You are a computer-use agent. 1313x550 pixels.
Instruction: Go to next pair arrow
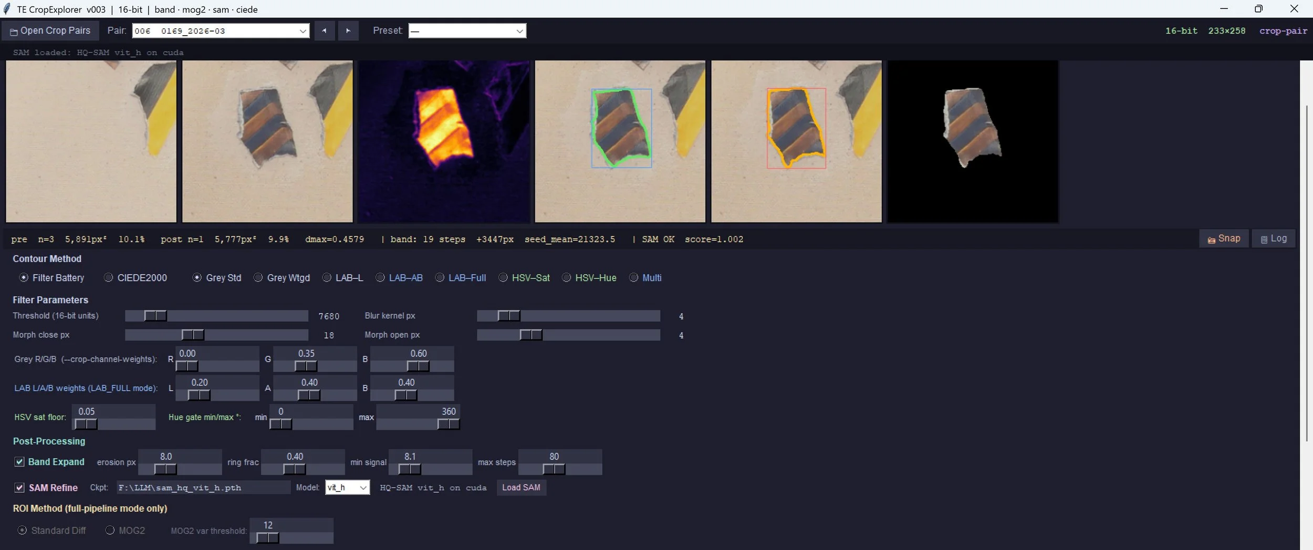tap(348, 31)
